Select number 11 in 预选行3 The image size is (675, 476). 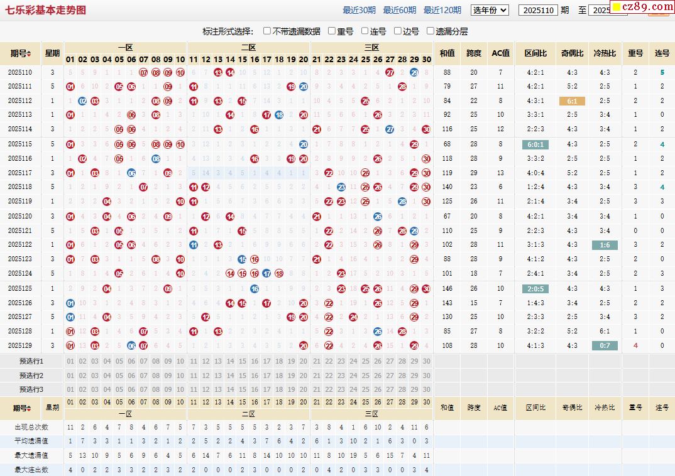[x=194, y=389]
